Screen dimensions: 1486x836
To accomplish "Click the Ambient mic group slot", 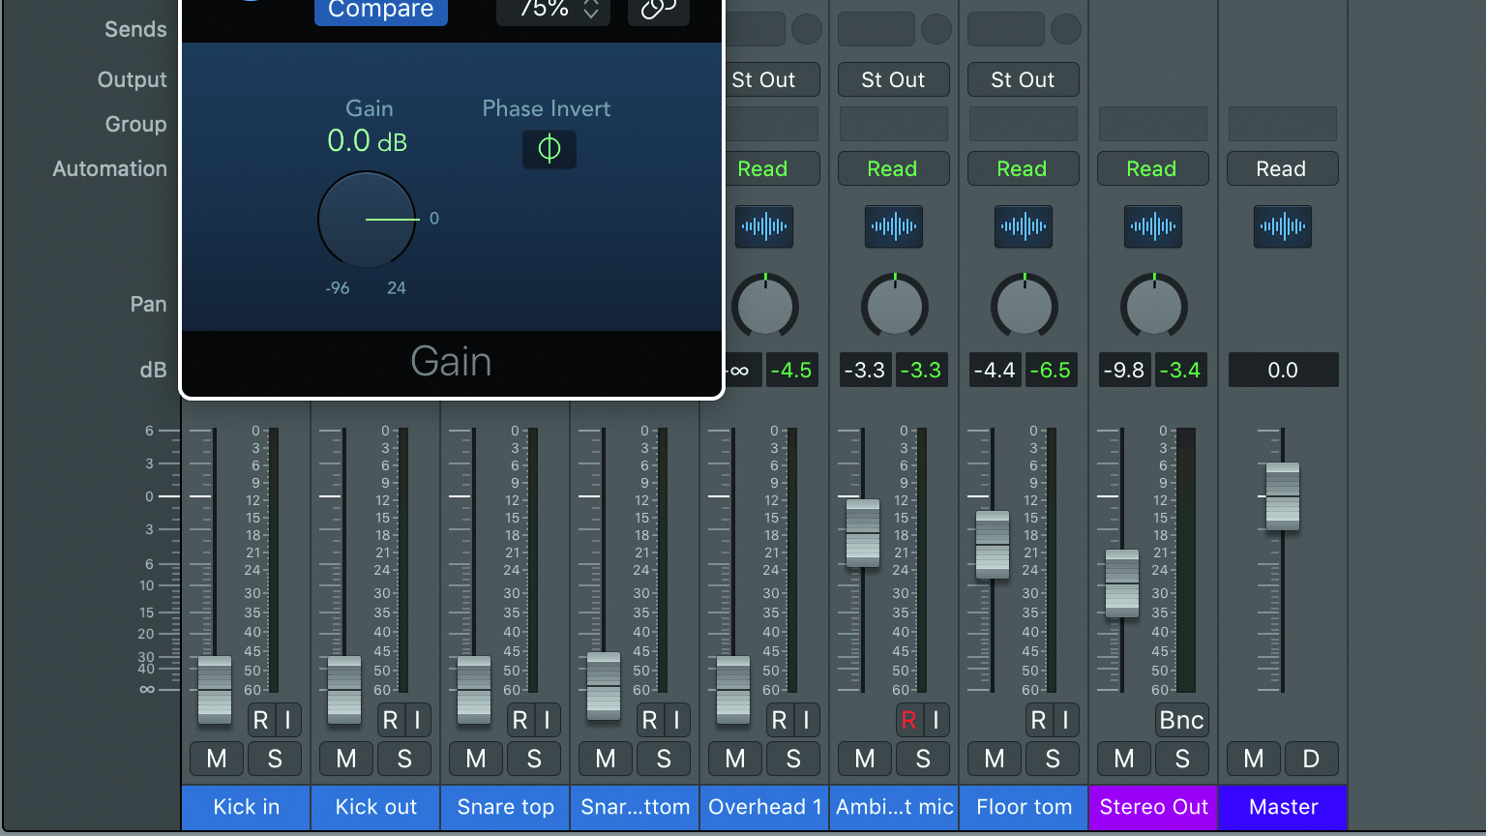I will pos(894,124).
